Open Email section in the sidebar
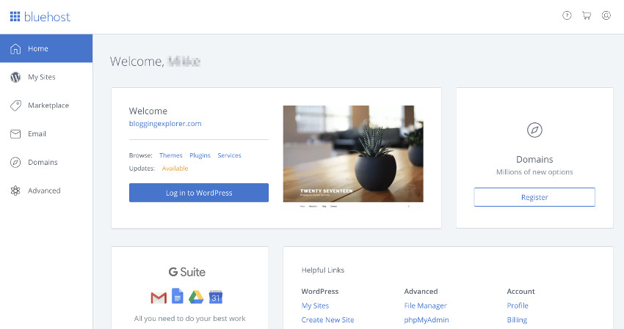This screenshot has height=329, width=624. pos(37,134)
